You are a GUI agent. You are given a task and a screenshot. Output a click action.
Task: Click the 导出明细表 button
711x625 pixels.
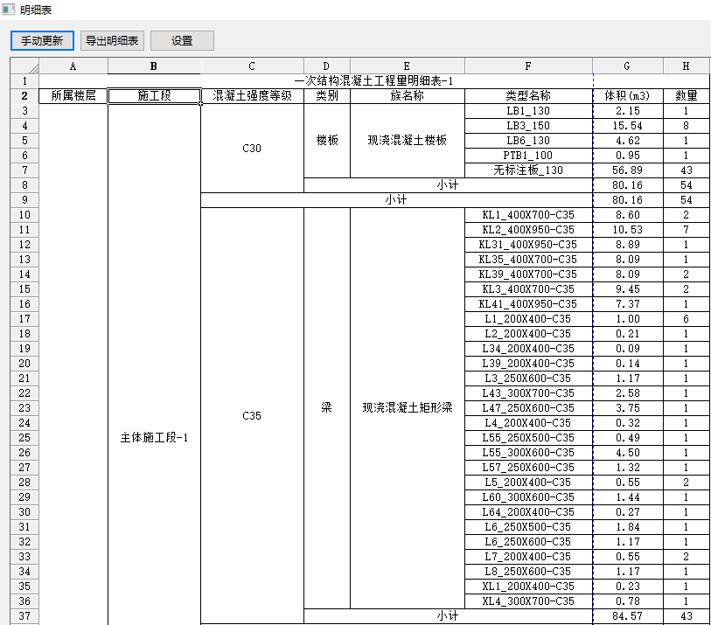(x=112, y=41)
